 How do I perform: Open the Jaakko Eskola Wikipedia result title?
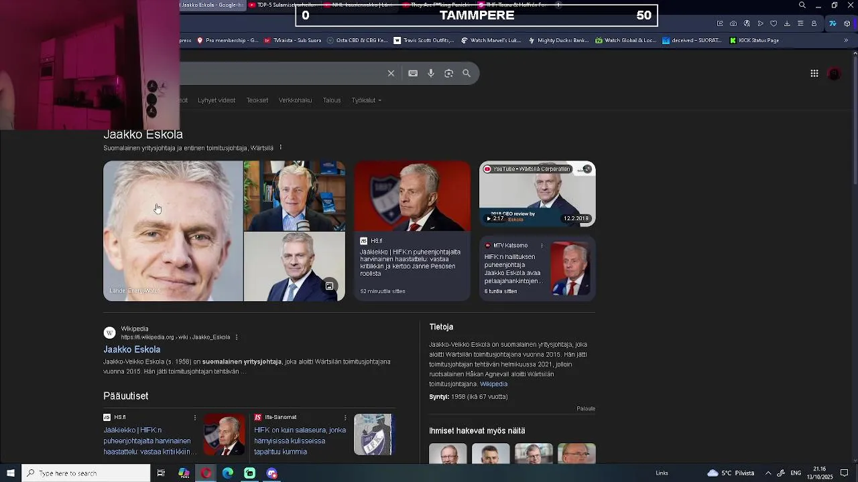(131, 349)
